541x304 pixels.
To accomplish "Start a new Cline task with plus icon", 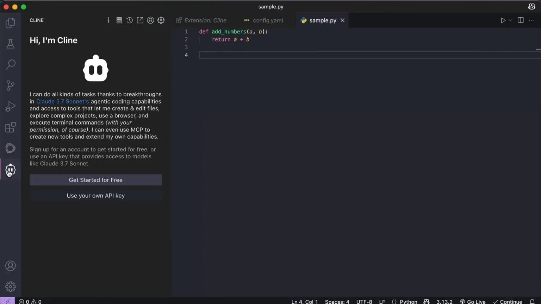I will click(x=108, y=20).
